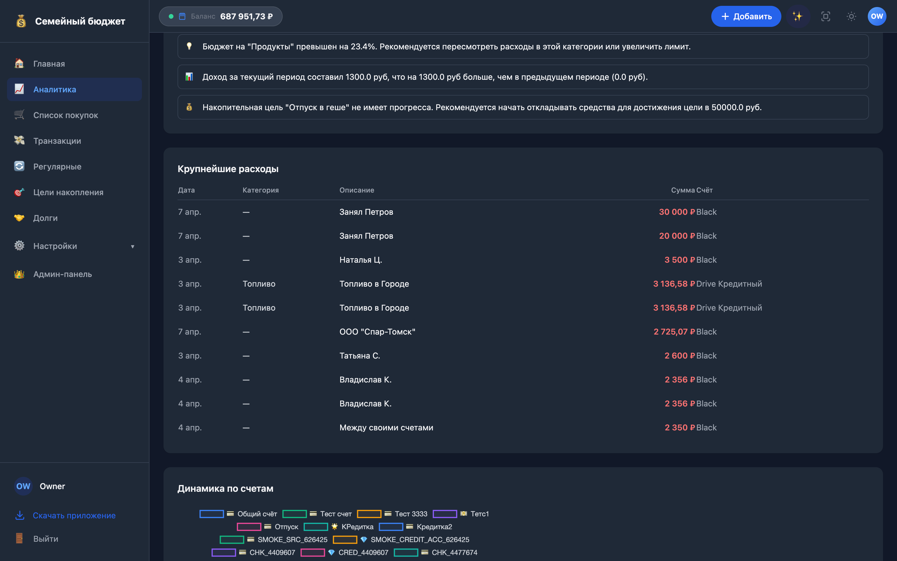Click the Описание column header

(357, 190)
